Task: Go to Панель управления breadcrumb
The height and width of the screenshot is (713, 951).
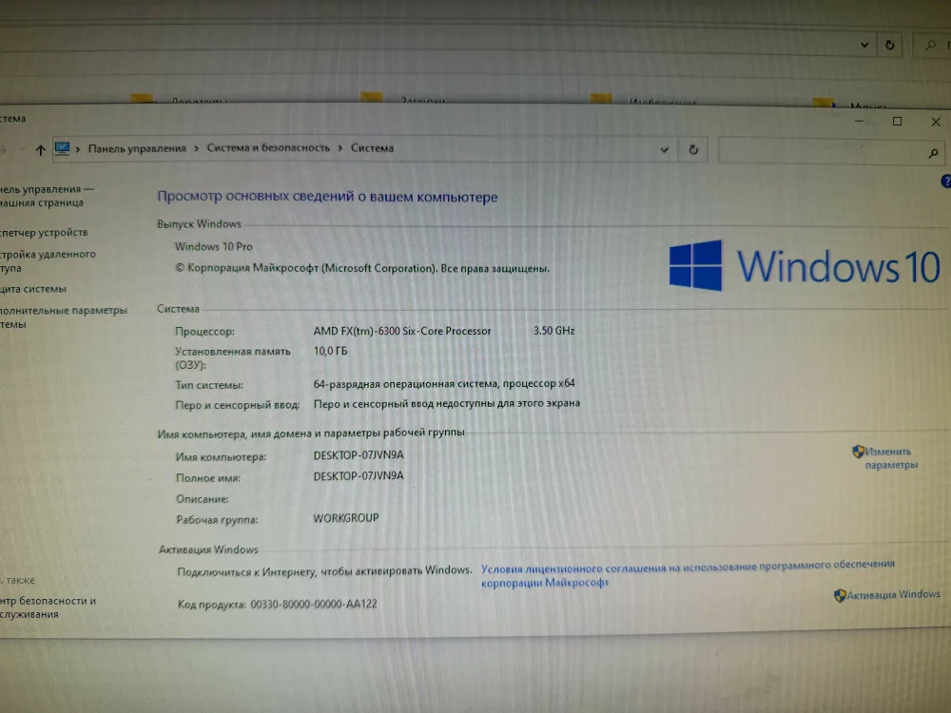Action: point(137,148)
